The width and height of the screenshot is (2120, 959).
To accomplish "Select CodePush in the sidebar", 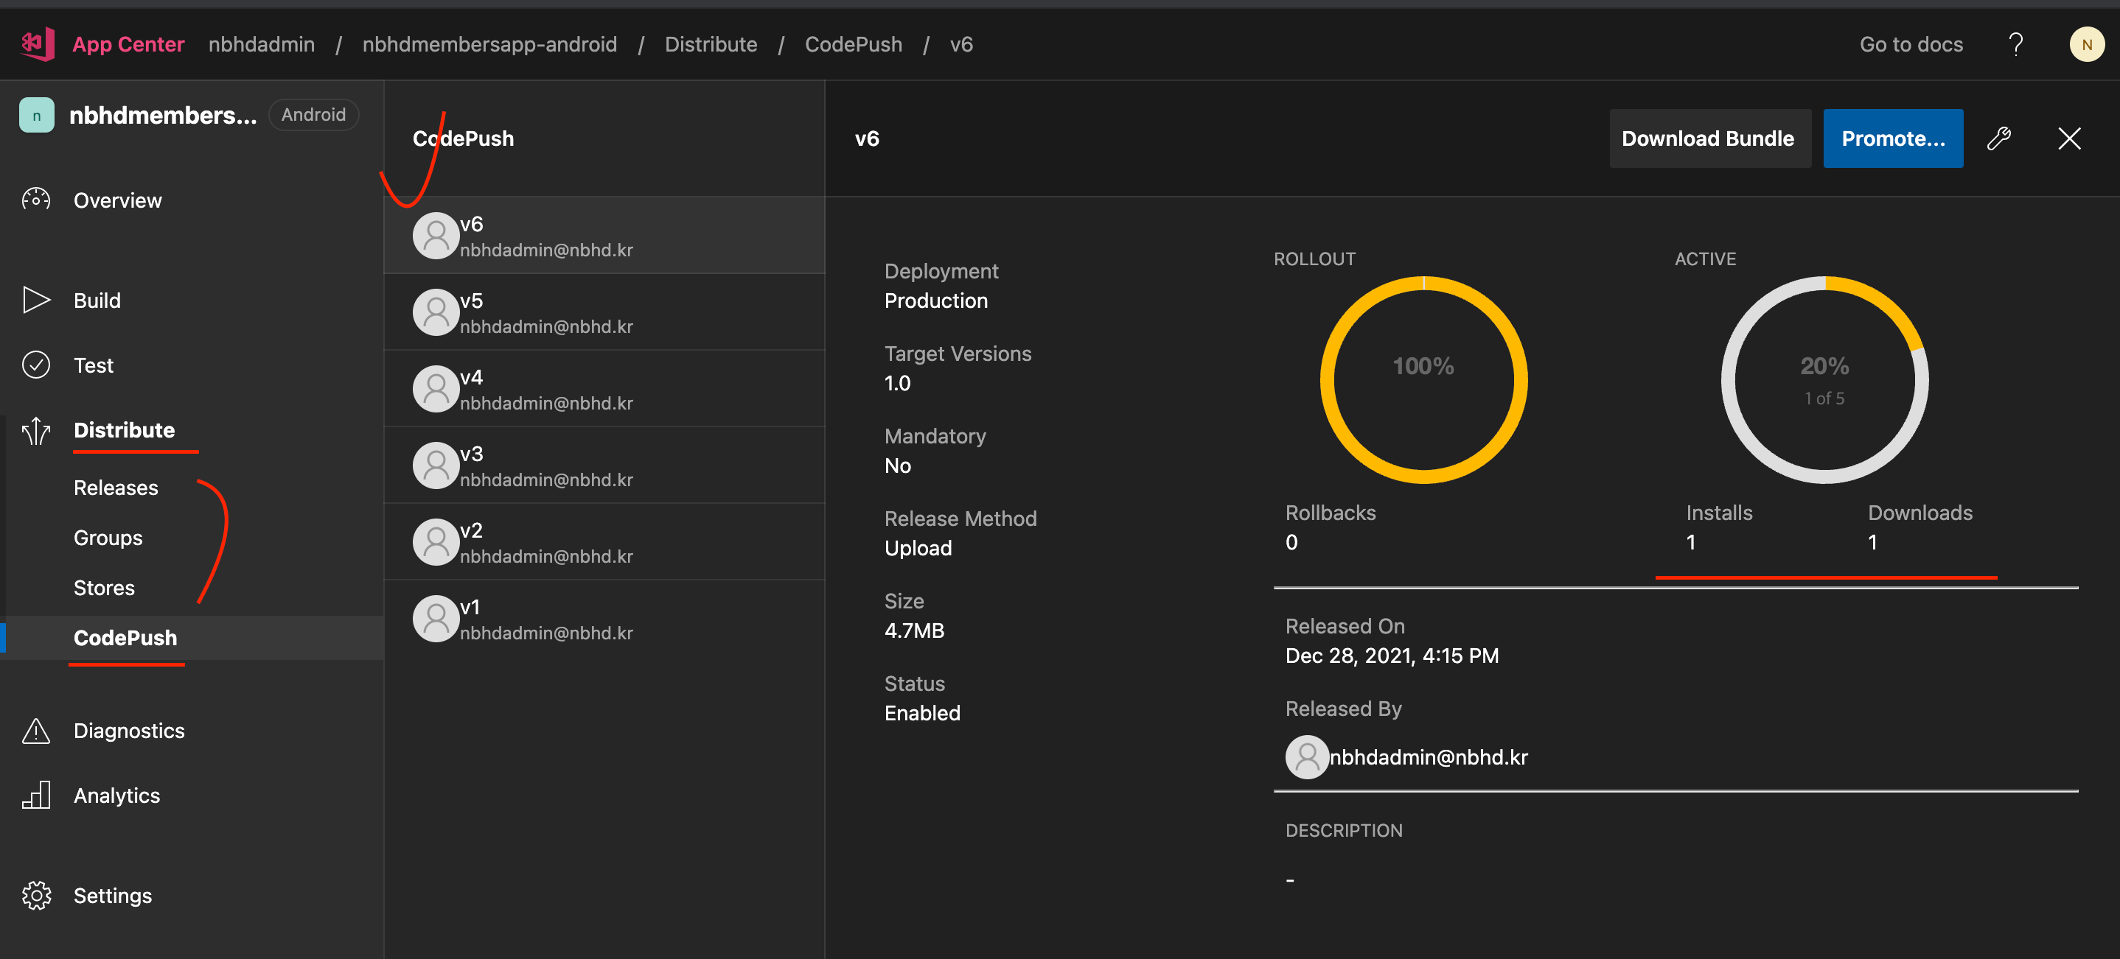I will coord(192,637).
